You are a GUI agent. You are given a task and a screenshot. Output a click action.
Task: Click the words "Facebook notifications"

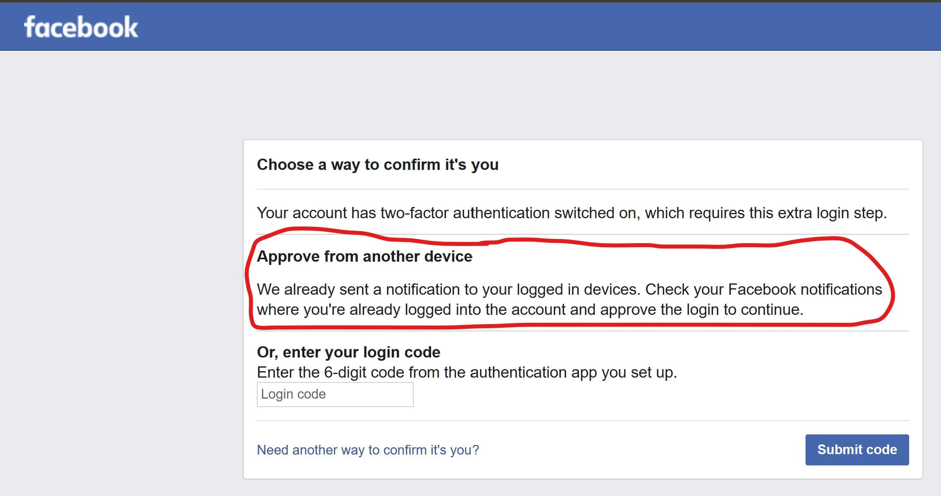[805, 289]
